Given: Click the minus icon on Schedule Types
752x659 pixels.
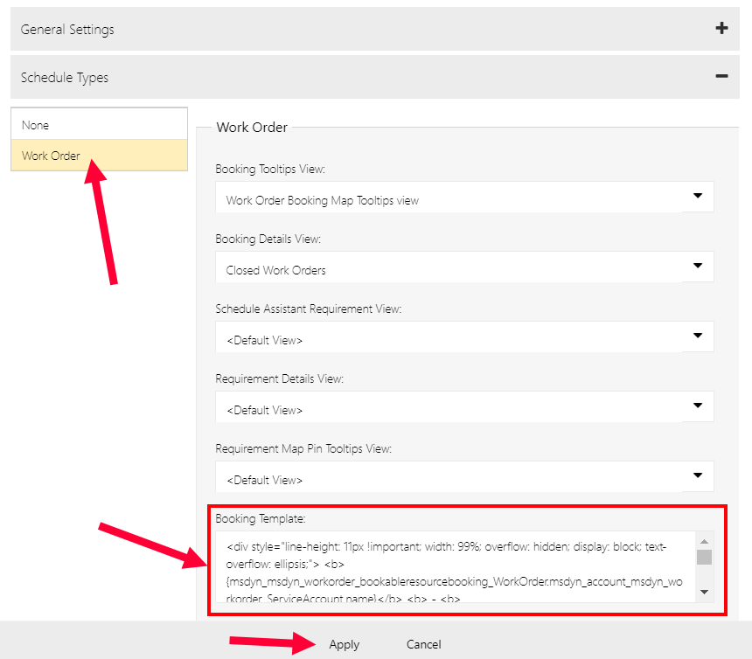Looking at the screenshot, I should click(x=721, y=77).
